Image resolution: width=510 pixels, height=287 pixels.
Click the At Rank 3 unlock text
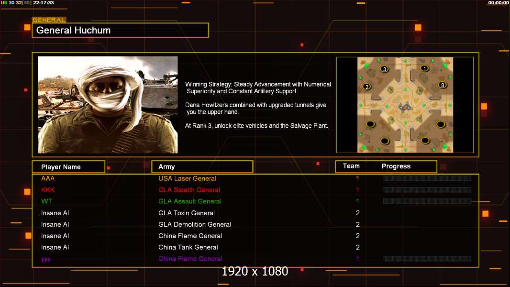[256, 126]
